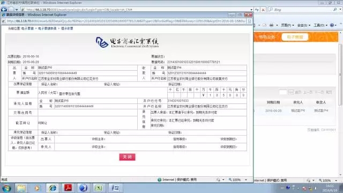The width and height of the screenshot is (343, 193).
Task: Click the Internet protected mode globe icon in the popup status bar
Action: coord(160,180)
